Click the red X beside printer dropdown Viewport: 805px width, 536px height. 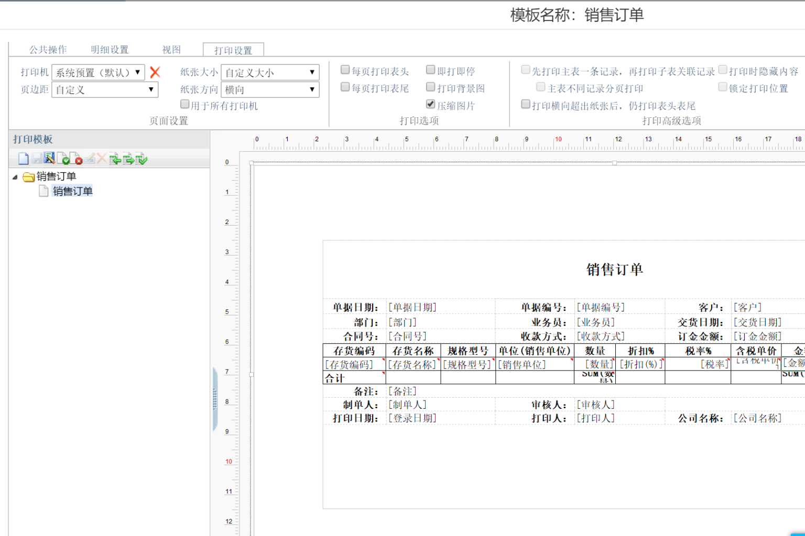tap(155, 72)
